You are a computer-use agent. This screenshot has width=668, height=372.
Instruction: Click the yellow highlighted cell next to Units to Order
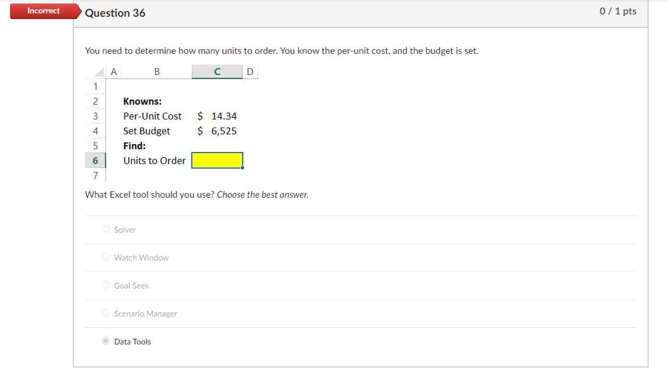[217, 160]
